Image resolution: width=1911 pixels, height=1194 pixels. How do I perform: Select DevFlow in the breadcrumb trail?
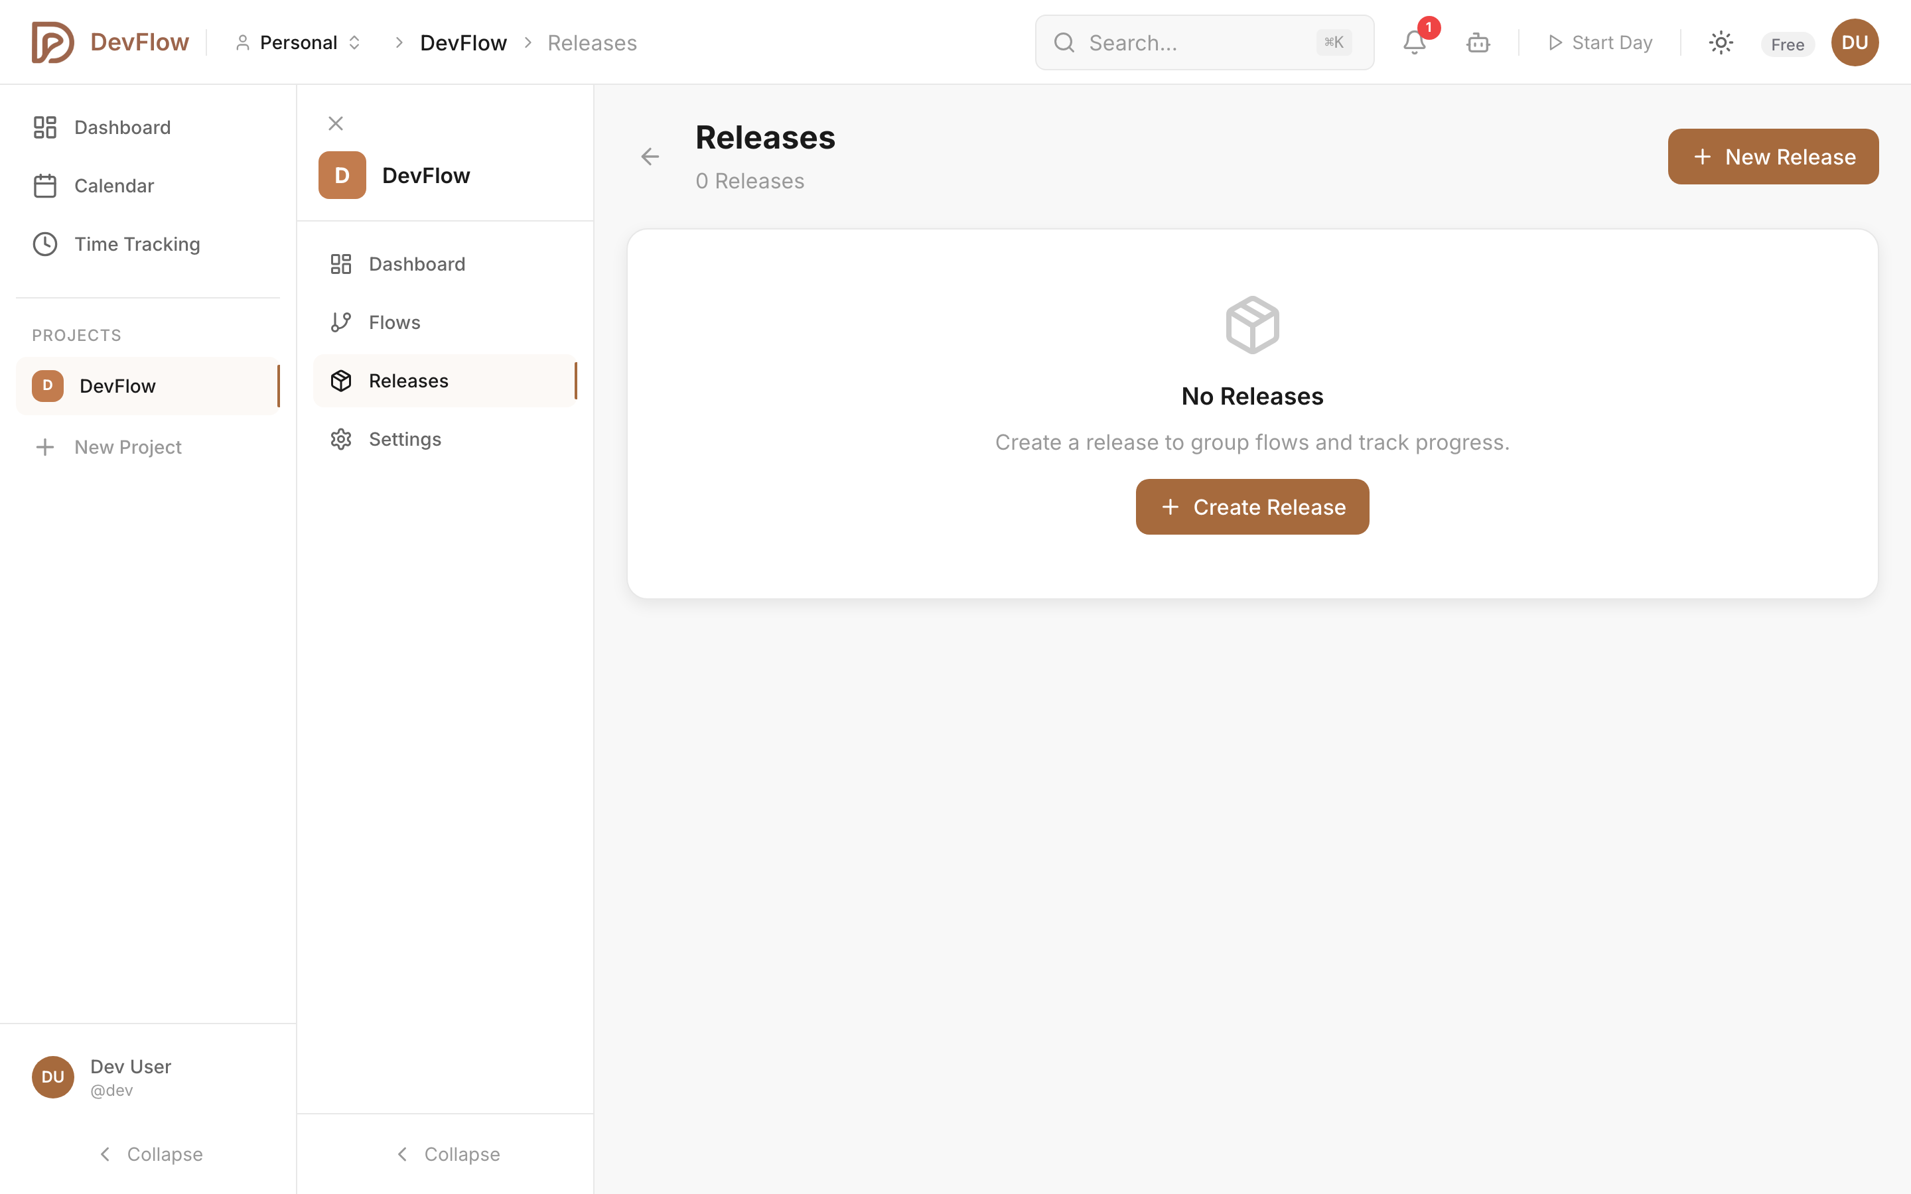[x=462, y=42]
